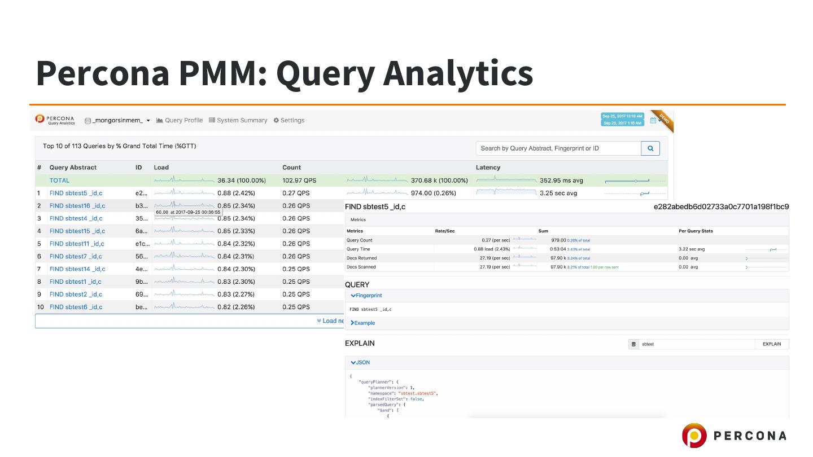Select the FIND sbtest6 _id,c query

tap(76, 307)
